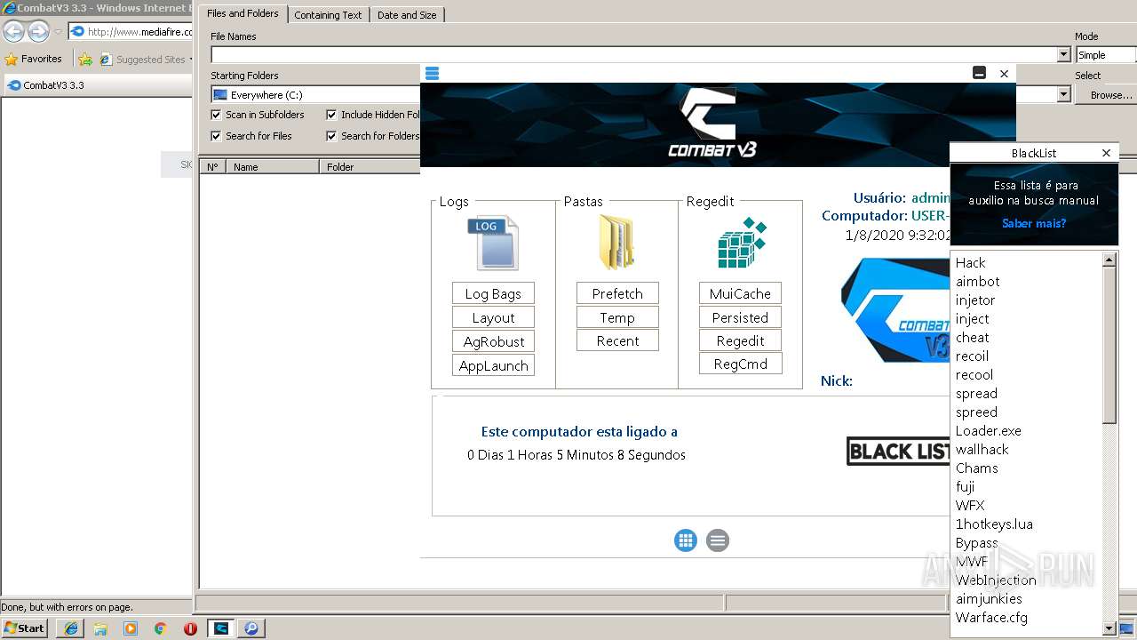Image resolution: width=1137 pixels, height=640 pixels.
Task: Click the AppLaunch button
Action: 493,365
